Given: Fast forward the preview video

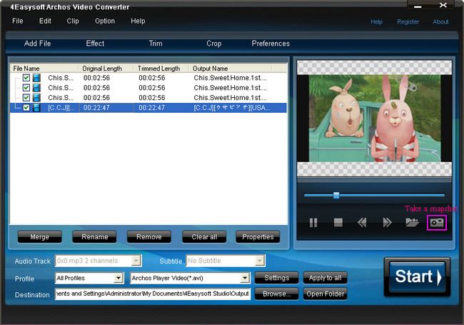Looking at the screenshot, I should pos(387,222).
